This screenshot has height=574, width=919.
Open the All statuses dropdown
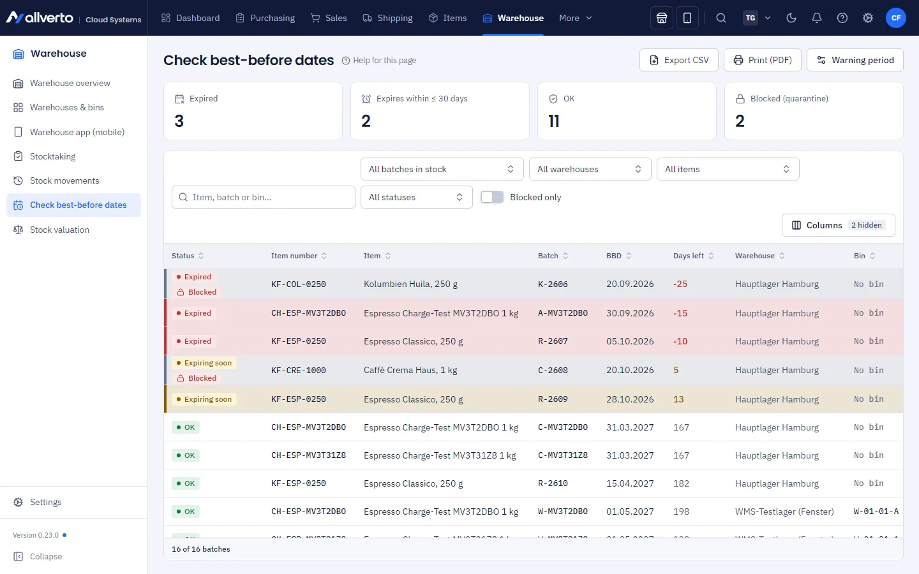[x=417, y=197]
